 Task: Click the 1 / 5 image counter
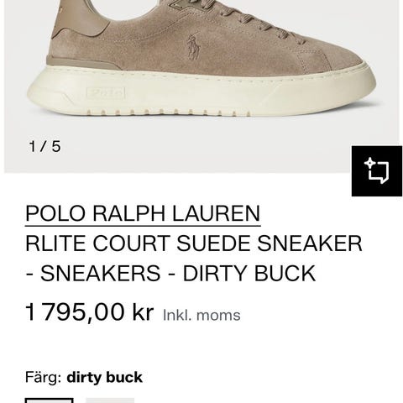pos(44,146)
